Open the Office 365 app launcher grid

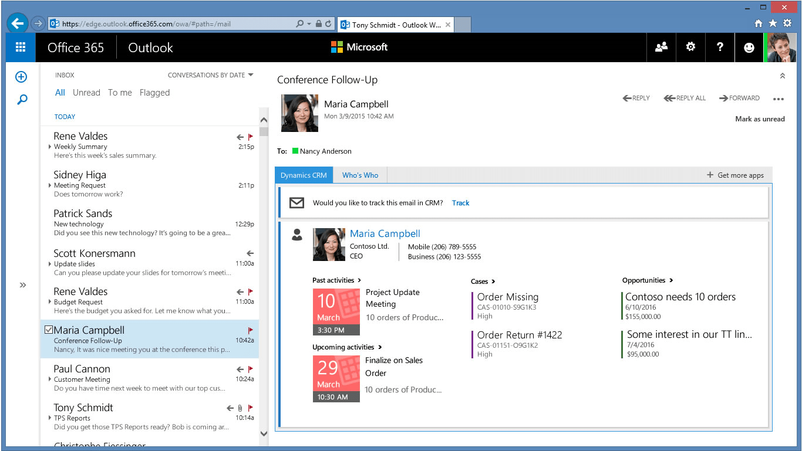(21, 48)
